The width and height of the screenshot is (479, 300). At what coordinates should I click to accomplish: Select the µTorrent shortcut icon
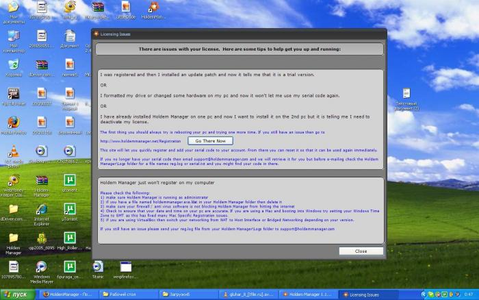tap(70, 212)
